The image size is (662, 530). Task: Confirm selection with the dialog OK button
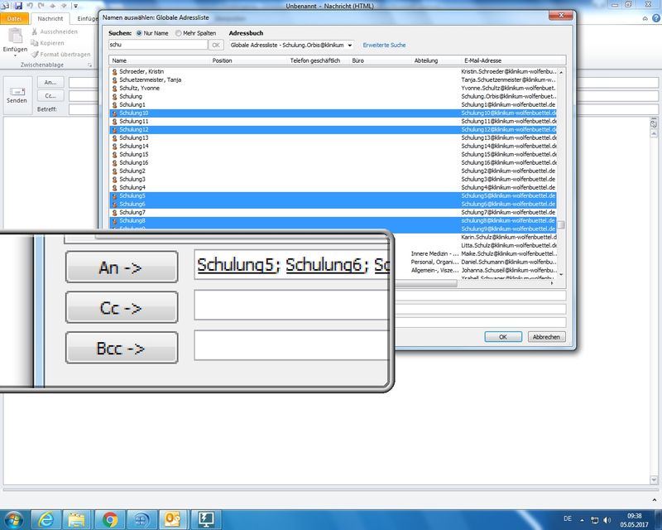click(x=503, y=337)
